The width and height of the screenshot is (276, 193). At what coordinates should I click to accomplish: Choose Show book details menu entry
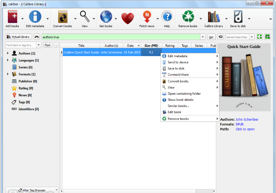190,100
